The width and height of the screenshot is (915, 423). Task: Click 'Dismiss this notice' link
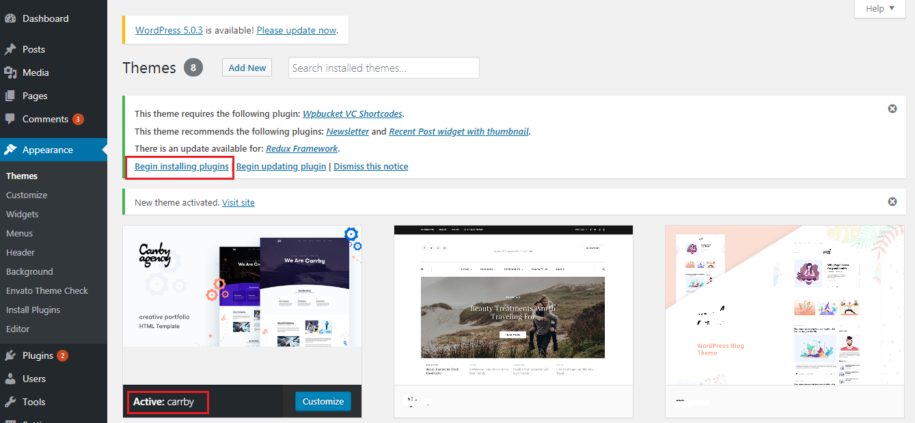pos(371,166)
